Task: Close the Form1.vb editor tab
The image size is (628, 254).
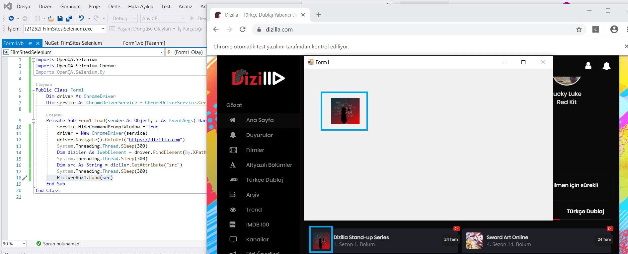Action: coord(38,43)
